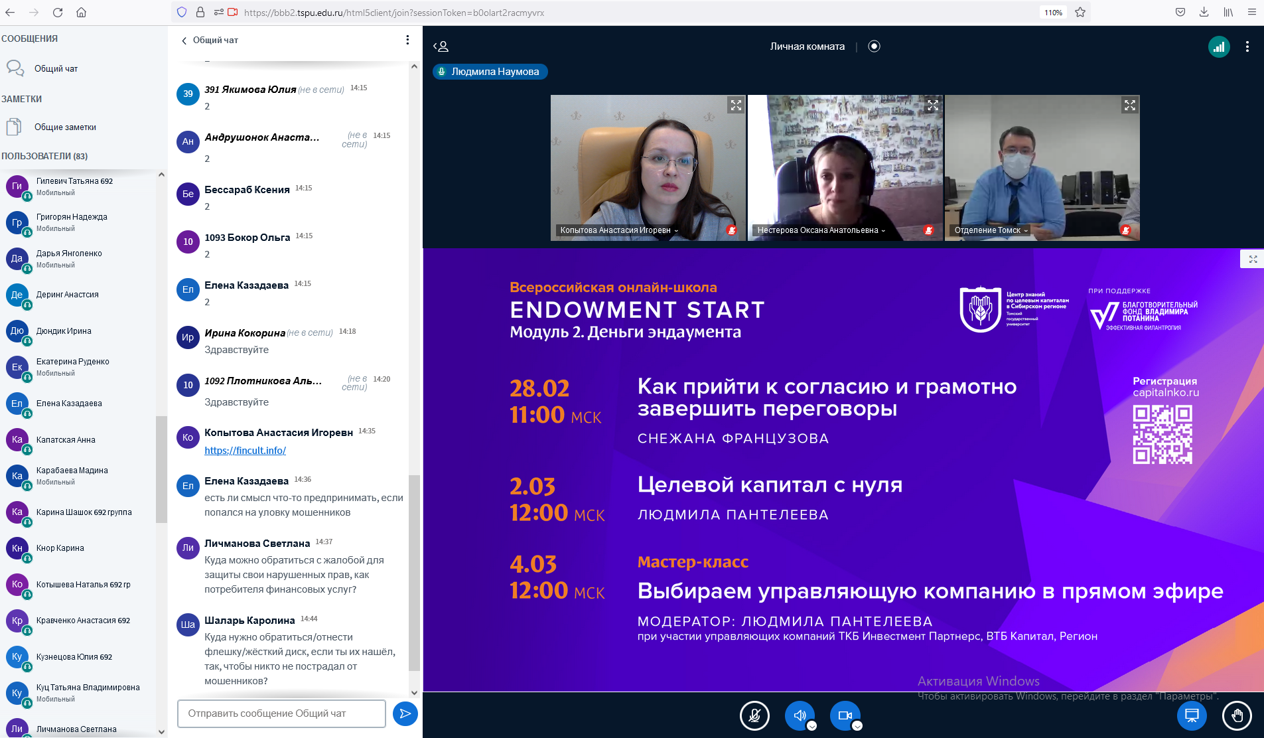The width and height of the screenshot is (1264, 738).
Task: Open dropdown next to Нестерова Оксана Анатольевна name
Action: [883, 231]
